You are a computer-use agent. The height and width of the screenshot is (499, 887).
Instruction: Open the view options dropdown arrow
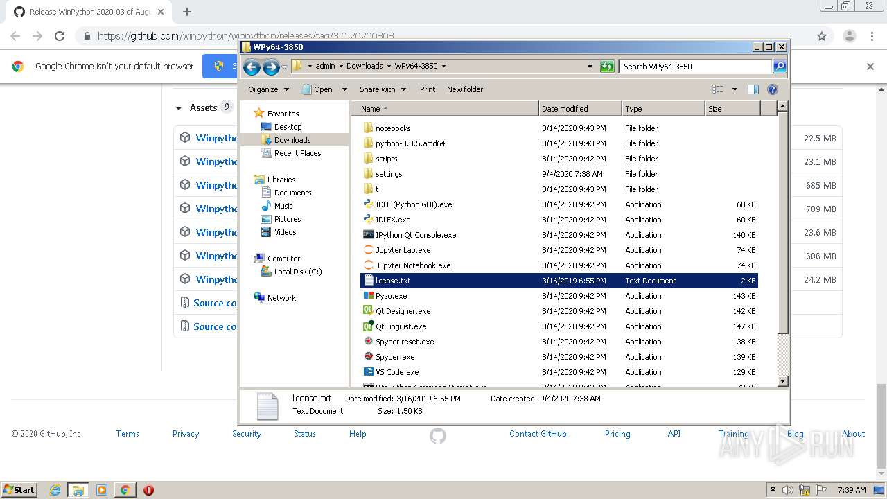[x=735, y=89]
